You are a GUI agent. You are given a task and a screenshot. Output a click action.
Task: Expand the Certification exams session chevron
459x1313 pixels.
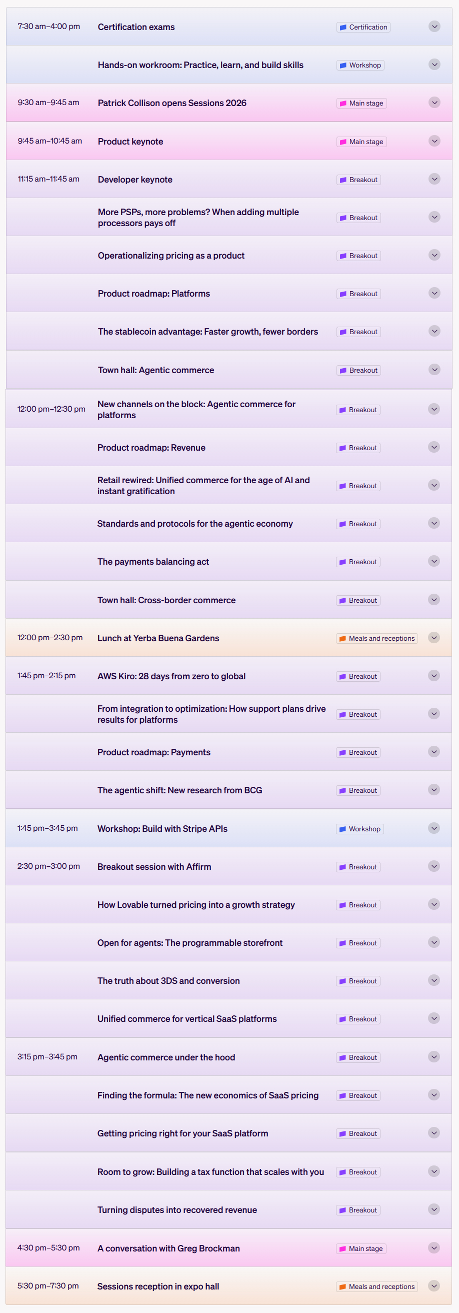pyautogui.click(x=434, y=27)
